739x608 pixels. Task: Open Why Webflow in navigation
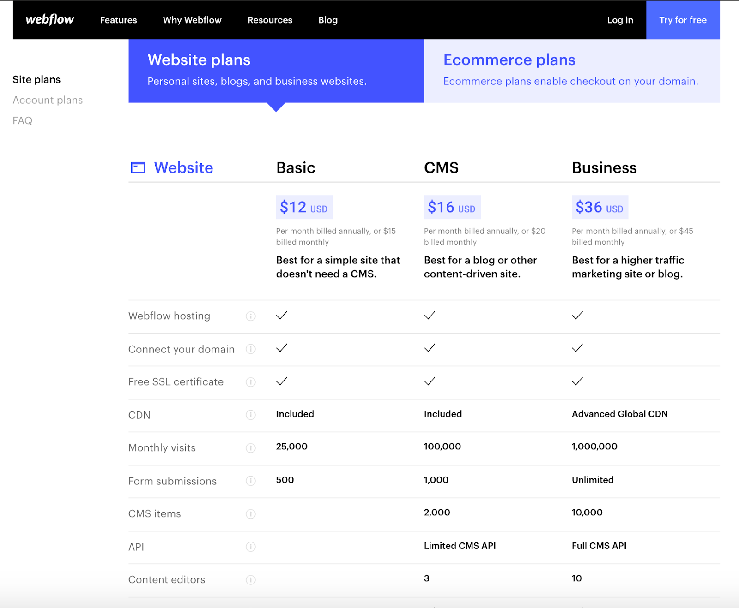pyautogui.click(x=192, y=20)
